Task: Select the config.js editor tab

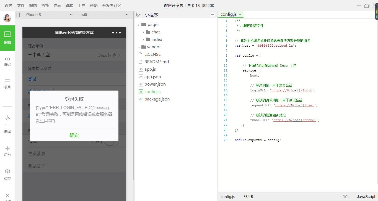Action: coord(231,15)
